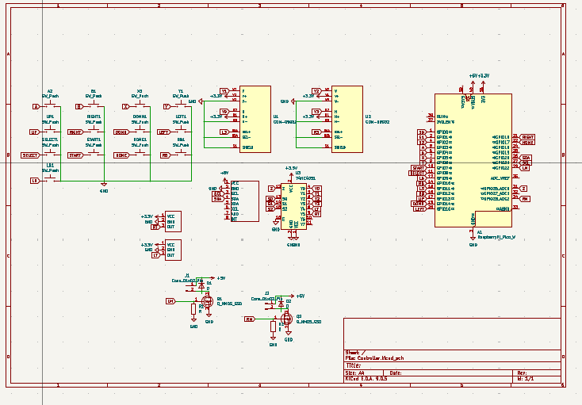This screenshot has height=405, width=582.
Task: Click the Size: A4 text
Action: point(355,373)
